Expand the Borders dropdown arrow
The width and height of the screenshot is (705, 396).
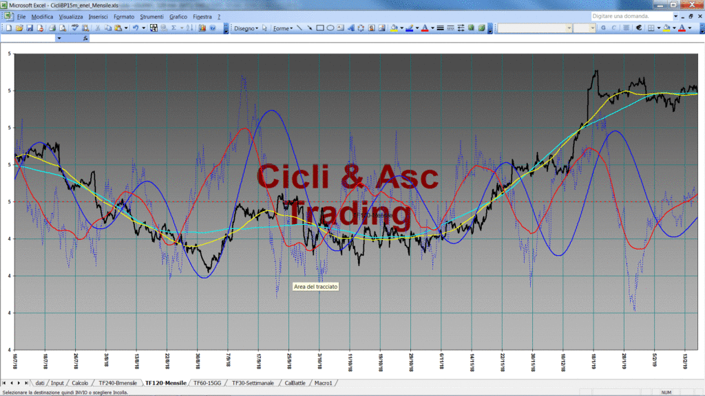tap(659, 27)
